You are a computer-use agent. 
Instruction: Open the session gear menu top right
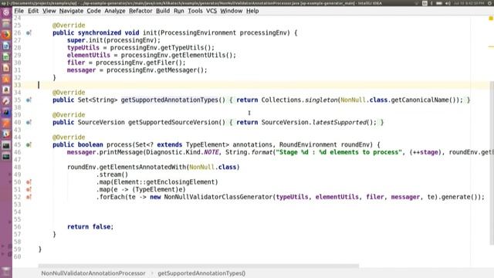489,3
